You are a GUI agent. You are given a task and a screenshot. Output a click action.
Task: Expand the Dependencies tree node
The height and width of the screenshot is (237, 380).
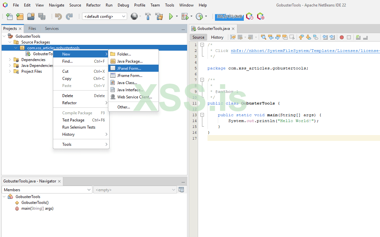coord(10,60)
